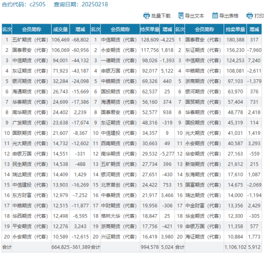Select query date 20250218
This screenshot has height=256, width=270.
[95, 4]
